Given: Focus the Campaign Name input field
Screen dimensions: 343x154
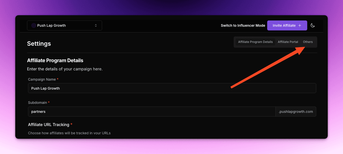Looking at the screenshot, I should [x=172, y=88].
